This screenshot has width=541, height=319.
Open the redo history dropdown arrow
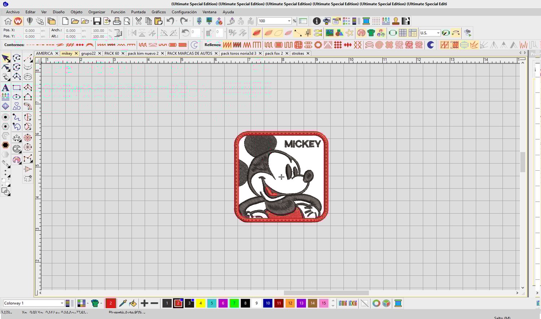190,21
